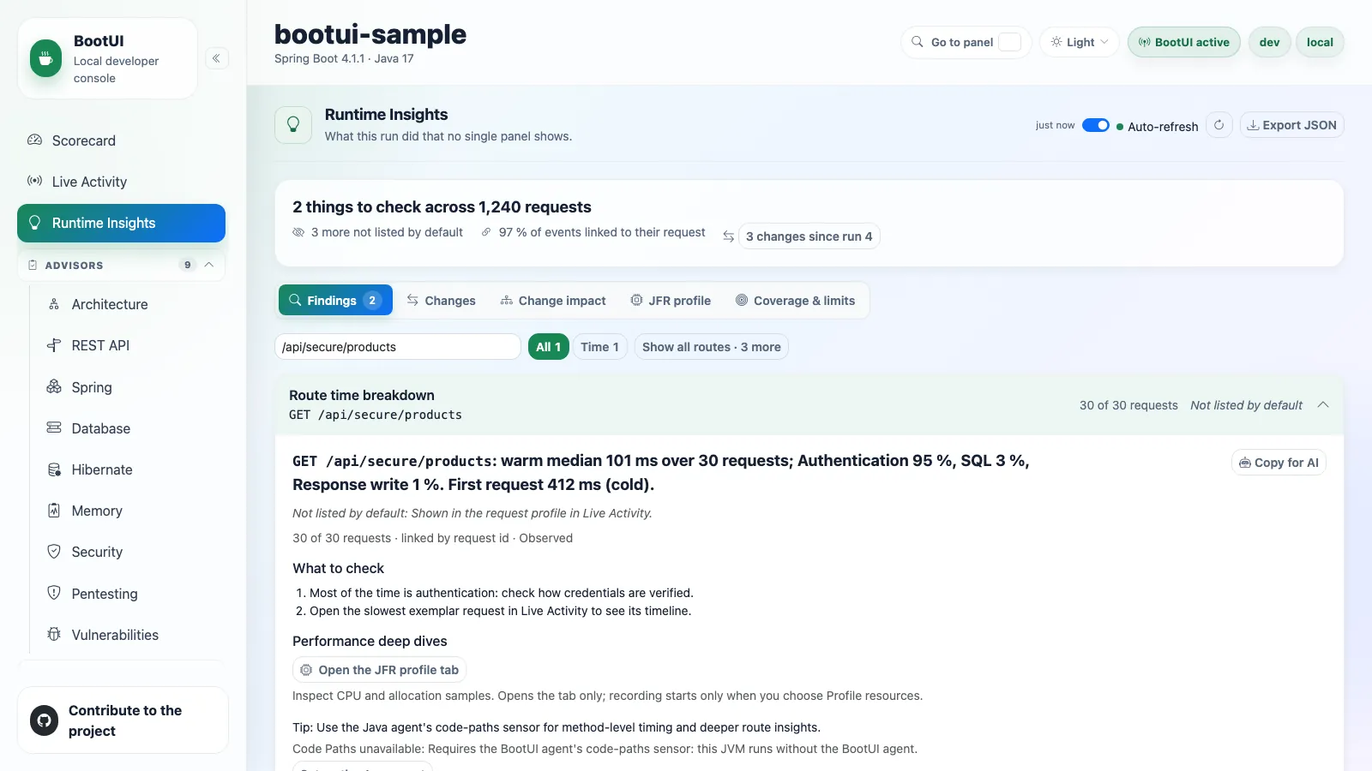Select the Time 1 filter chip
The width and height of the screenshot is (1372, 771).
tap(599, 347)
